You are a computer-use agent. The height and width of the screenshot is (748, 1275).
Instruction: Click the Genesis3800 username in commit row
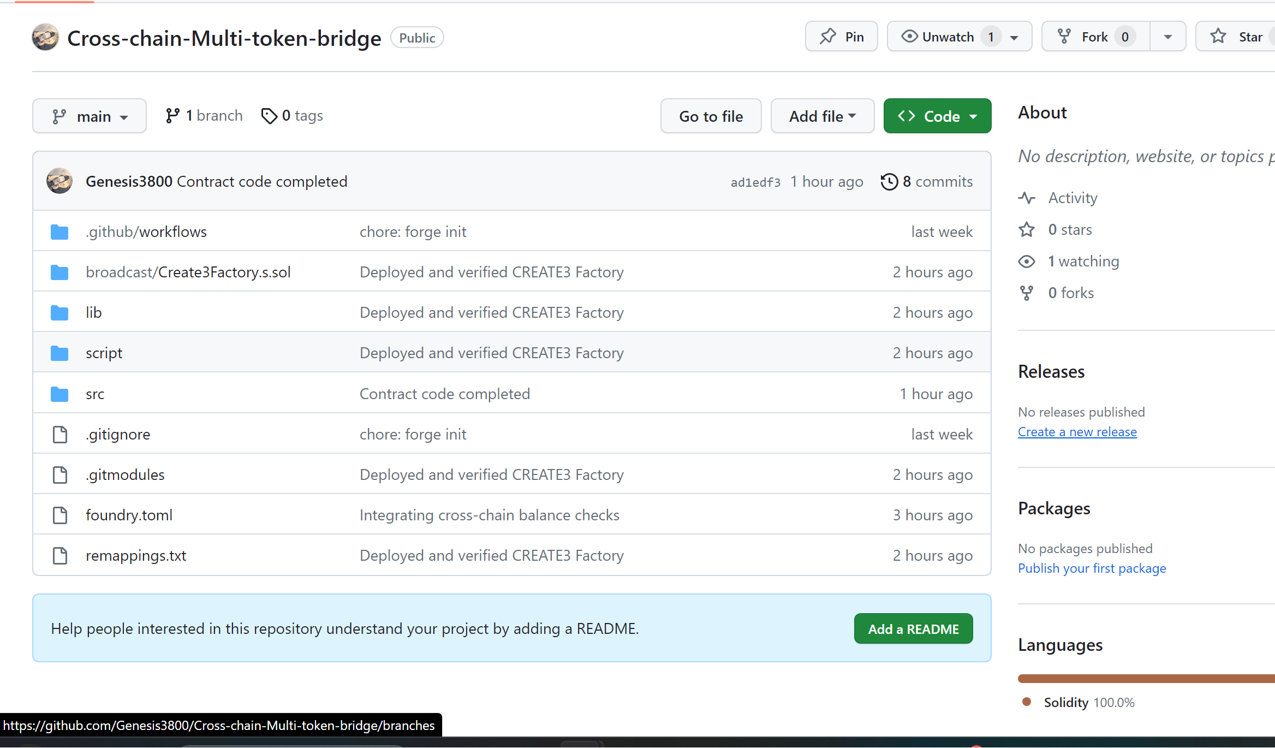click(129, 181)
